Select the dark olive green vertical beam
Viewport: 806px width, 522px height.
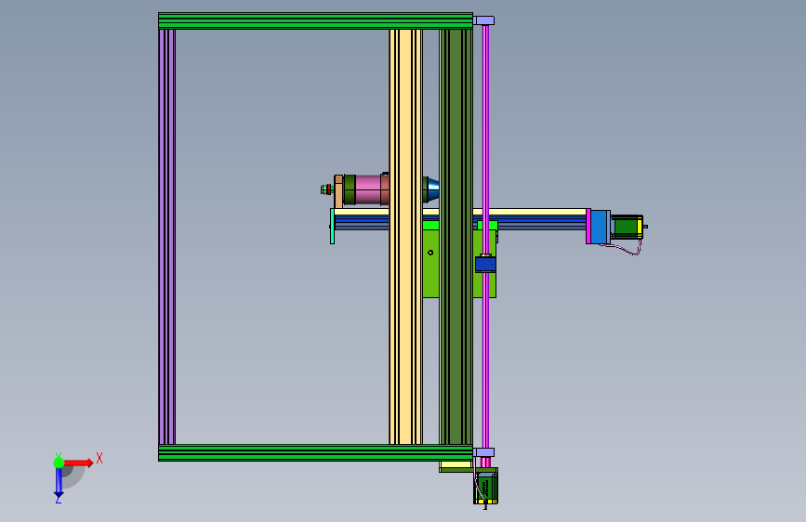(x=456, y=237)
